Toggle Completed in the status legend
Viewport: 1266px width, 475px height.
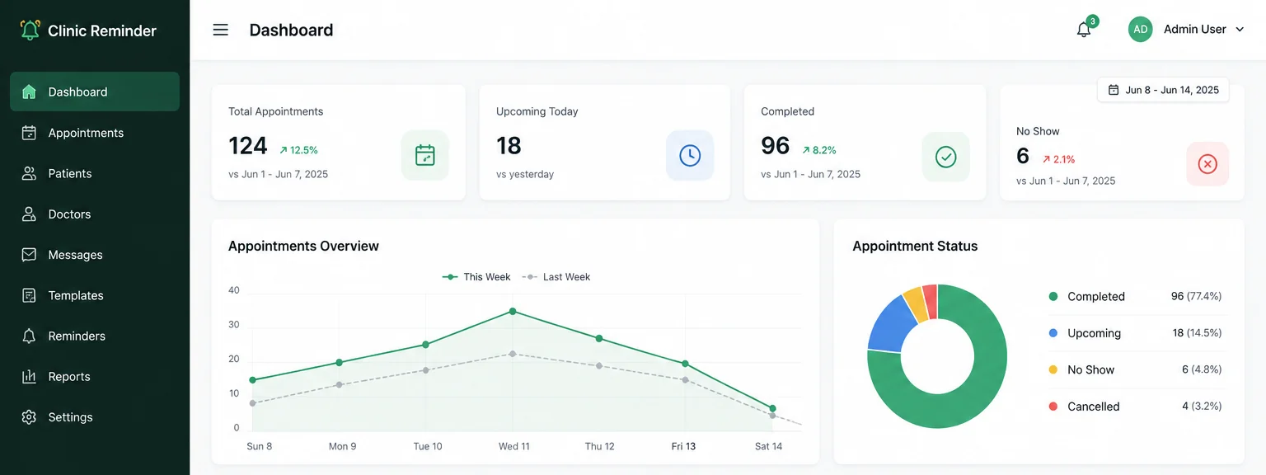(x=1086, y=296)
